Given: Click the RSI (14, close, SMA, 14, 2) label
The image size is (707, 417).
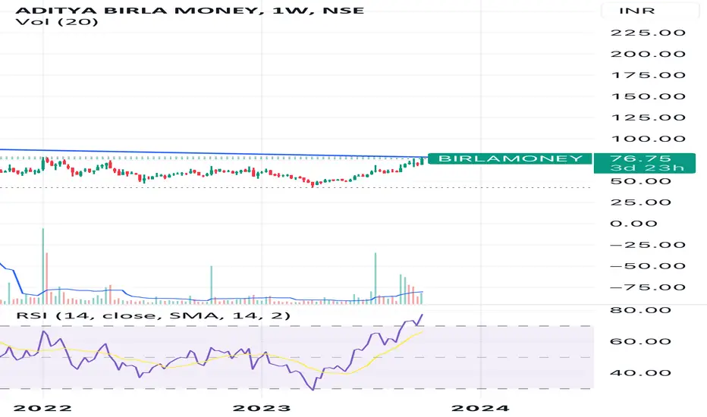Looking at the screenshot, I should point(152,315).
